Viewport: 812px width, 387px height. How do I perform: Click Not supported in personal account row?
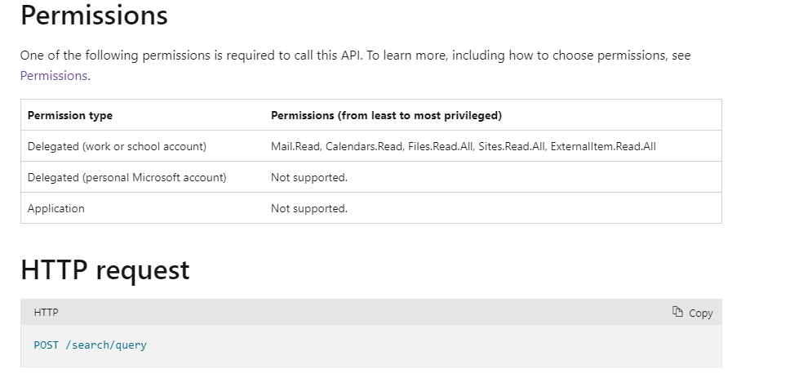coord(309,178)
